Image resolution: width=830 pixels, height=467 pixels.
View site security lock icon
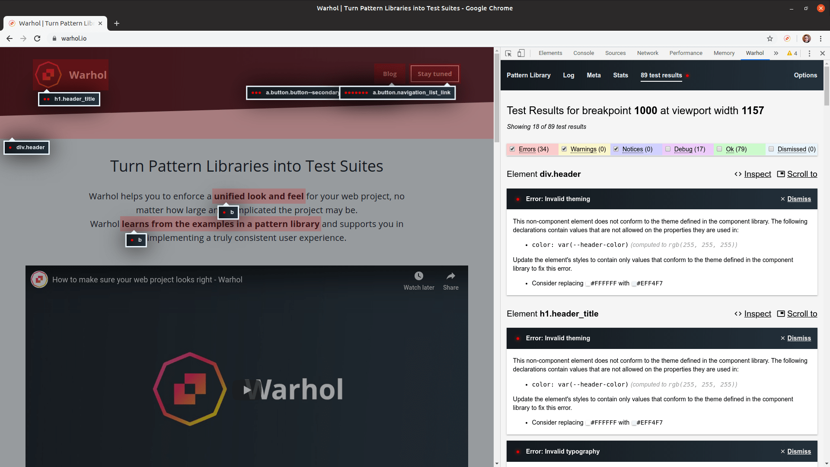tap(54, 38)
